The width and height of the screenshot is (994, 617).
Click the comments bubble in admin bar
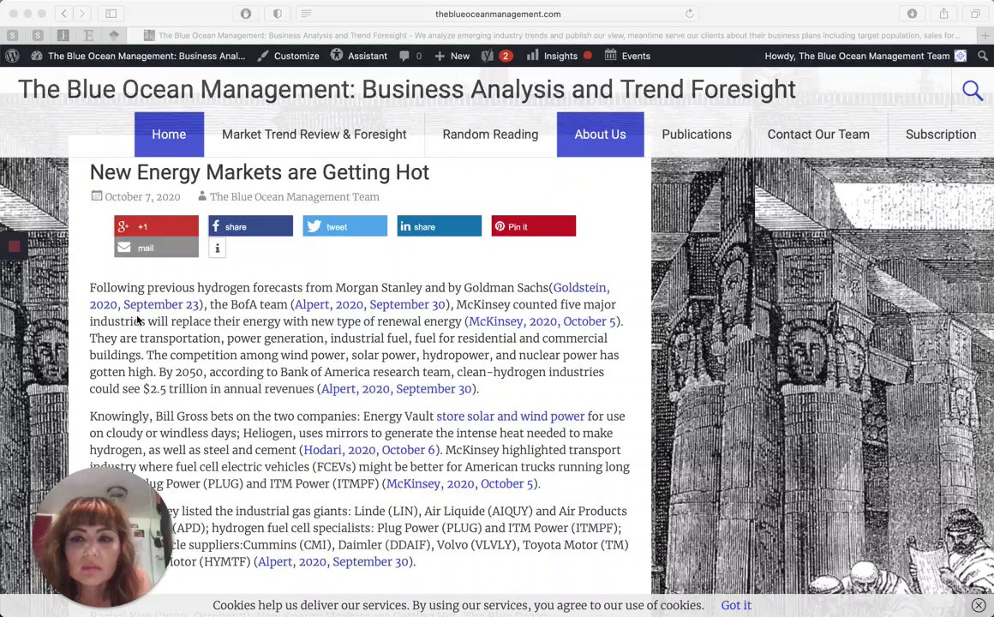pos(410,56)
